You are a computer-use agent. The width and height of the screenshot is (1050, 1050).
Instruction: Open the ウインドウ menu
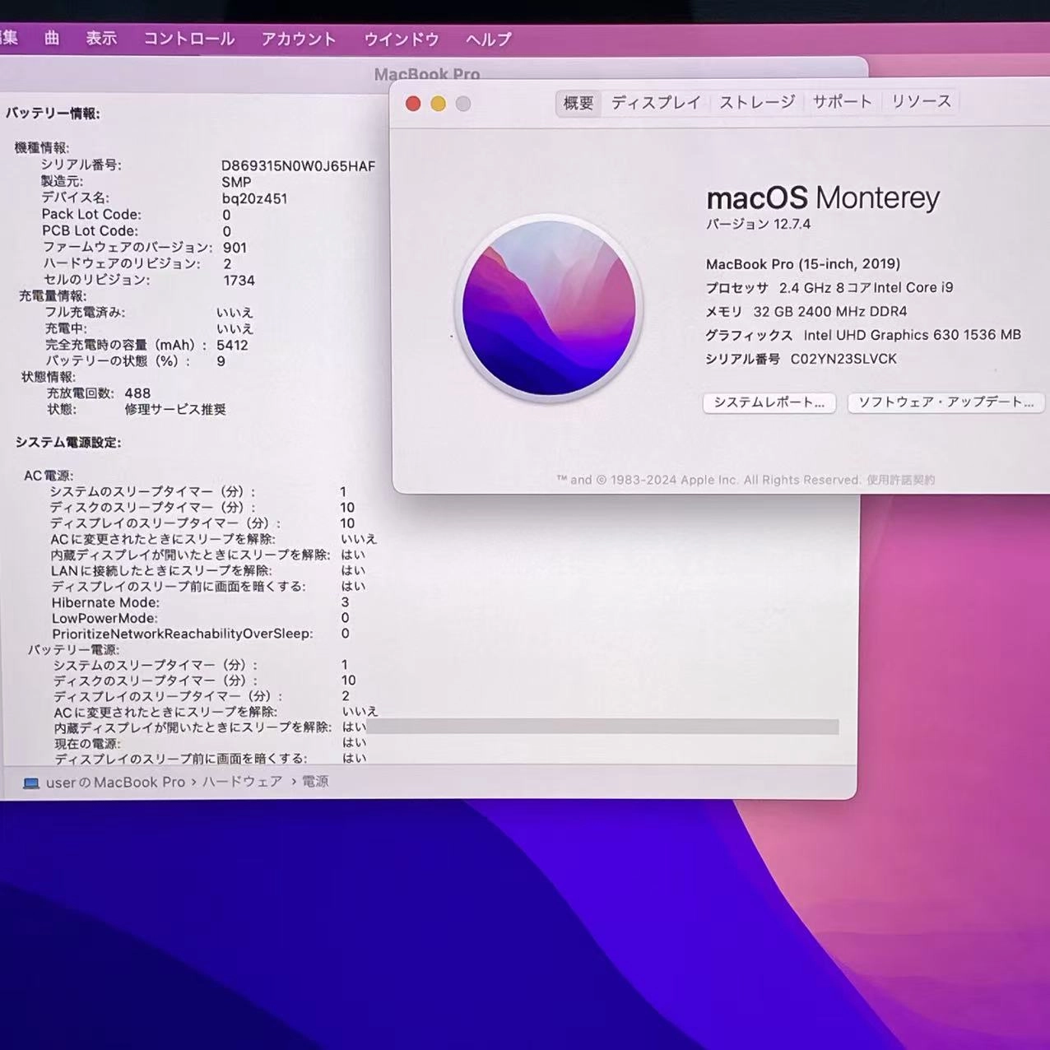click(x=401, y=39)
